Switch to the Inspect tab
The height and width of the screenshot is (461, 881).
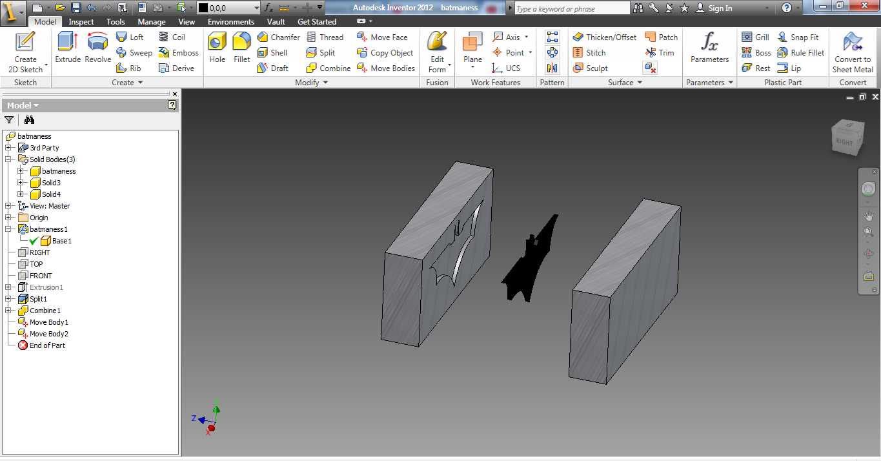[x=81, y=21]
